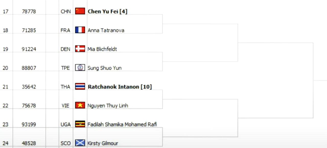The width and height of the screenshot is (327, 148).
Task: Select Fadilah Shamika Mohamed Rafi
Action: [x=122, y=124]
